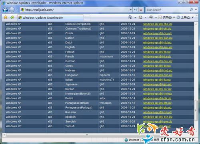Click the Feeds icon in command bar

click(140, 17)
